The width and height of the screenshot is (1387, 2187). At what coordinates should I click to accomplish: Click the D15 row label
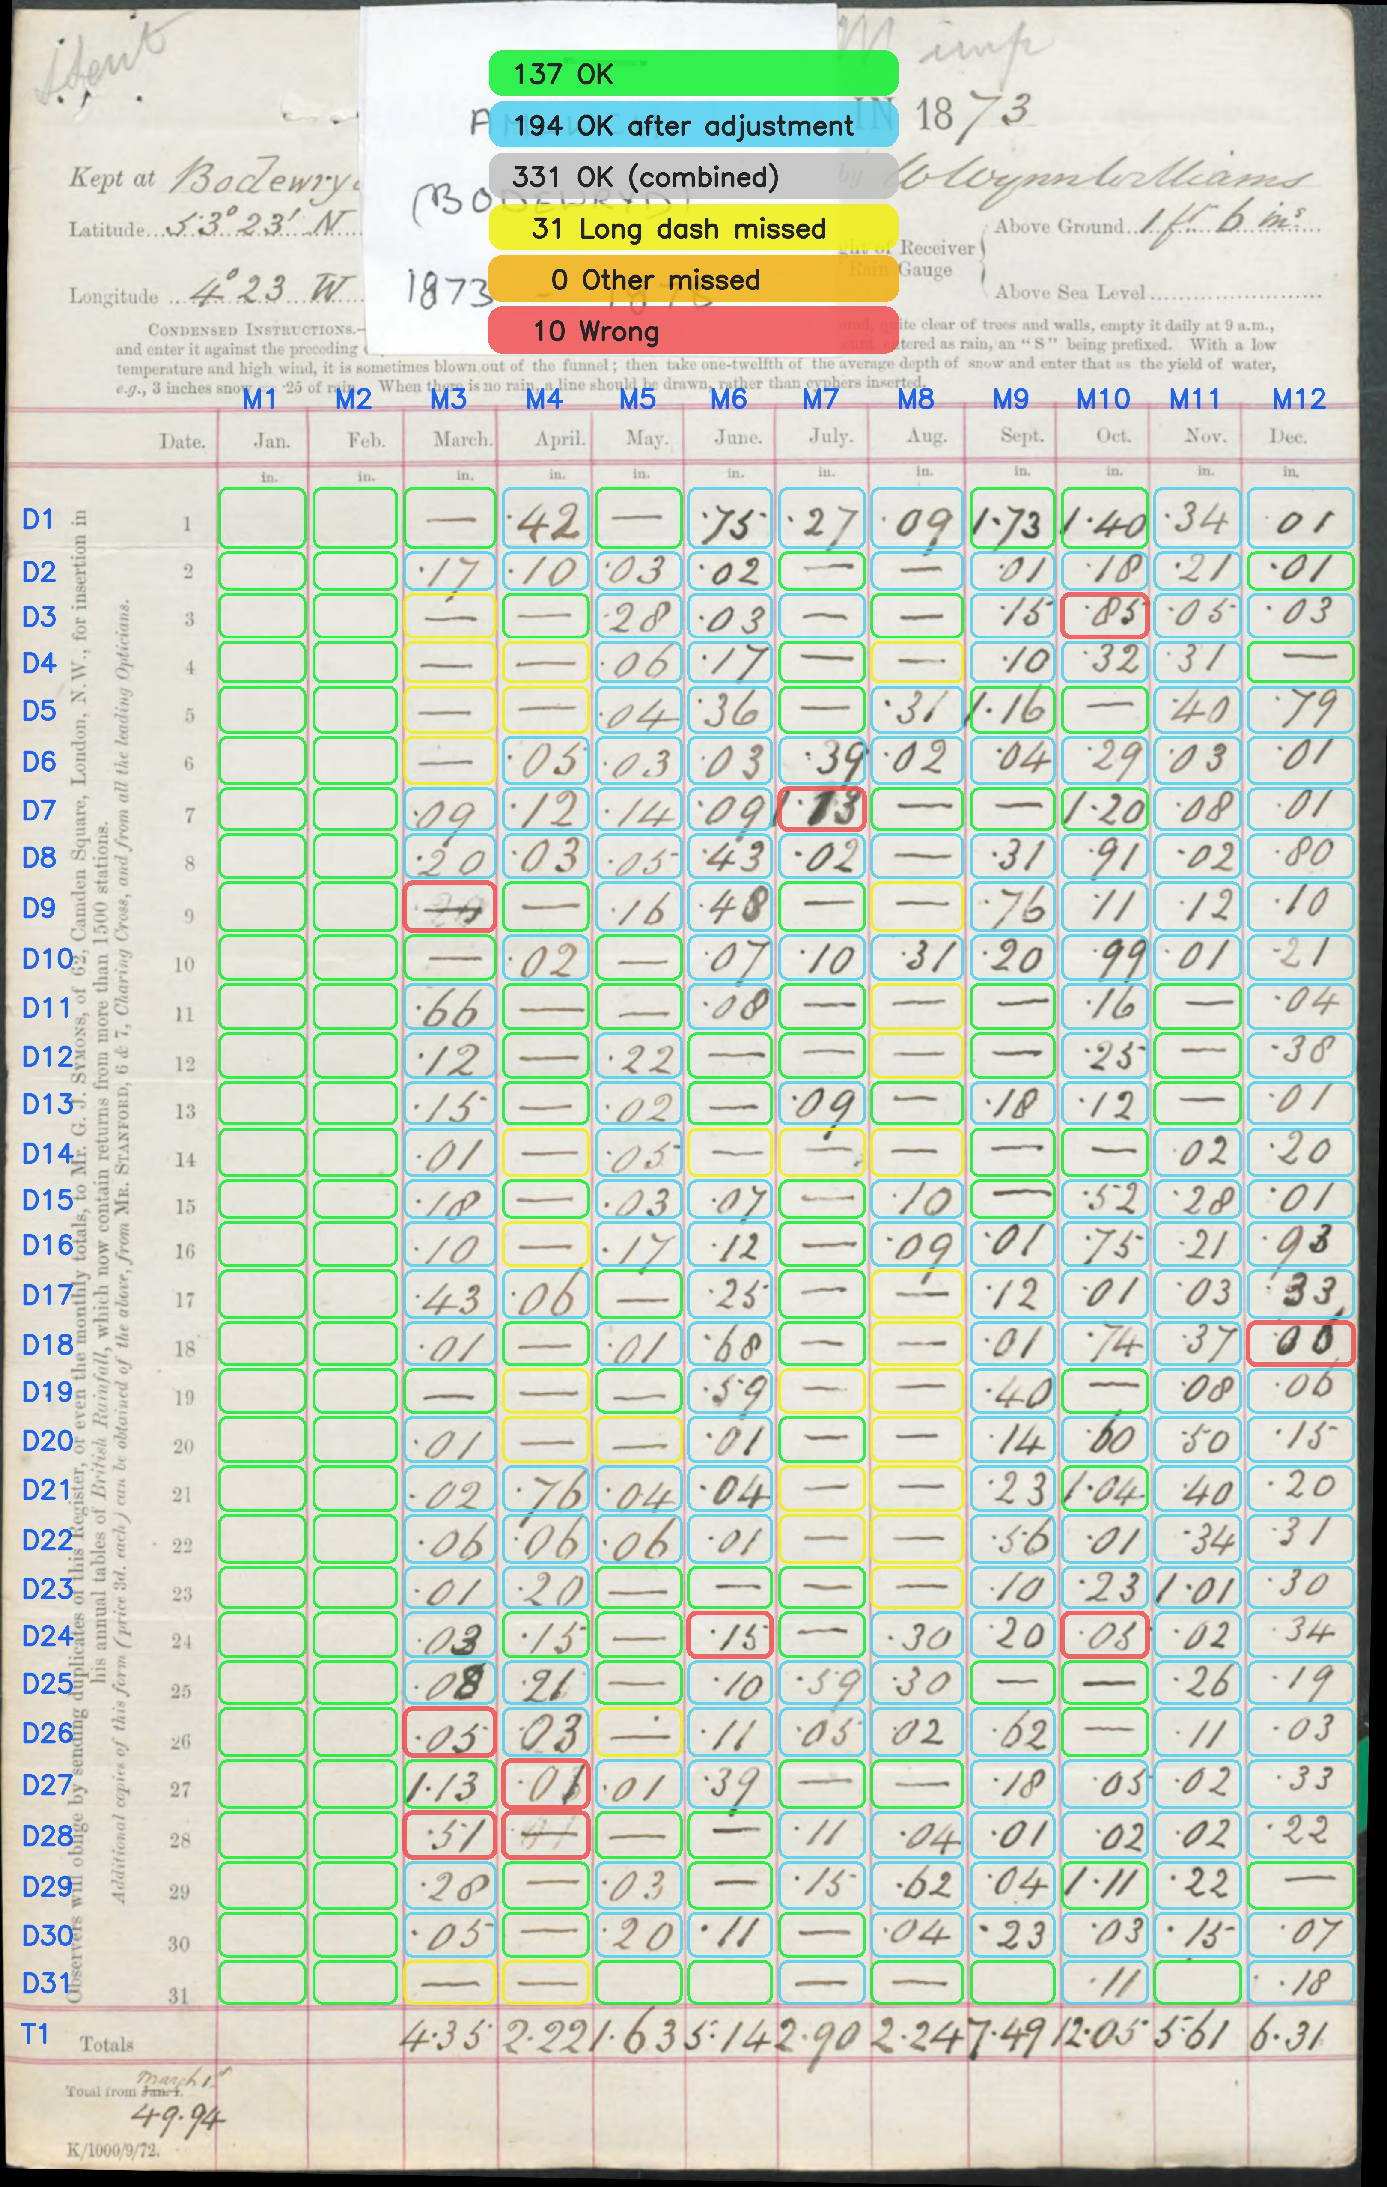[47, 1200]
